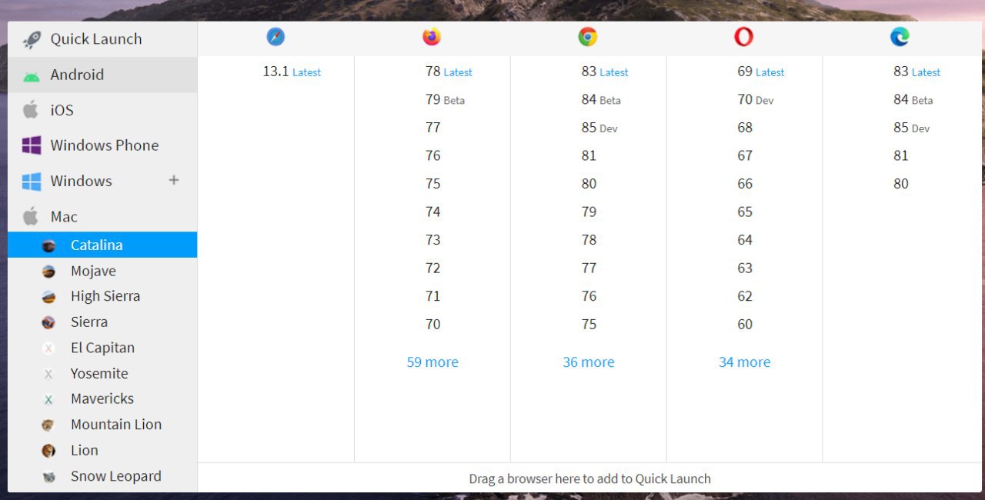Screen dimensions: 985x500
Task: Launch Chrome 85 Dev
Action: pyautogui.click(x=599, y=128)
